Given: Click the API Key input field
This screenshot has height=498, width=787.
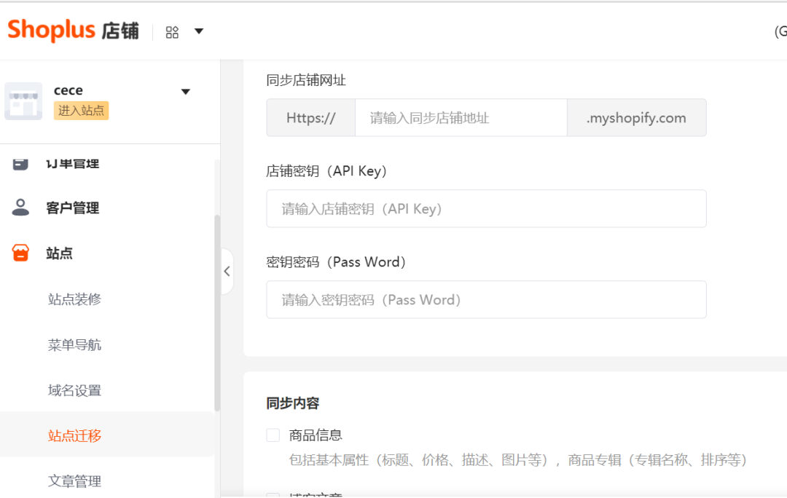Looking at the screenshot, I should click(x=486, y=208).
